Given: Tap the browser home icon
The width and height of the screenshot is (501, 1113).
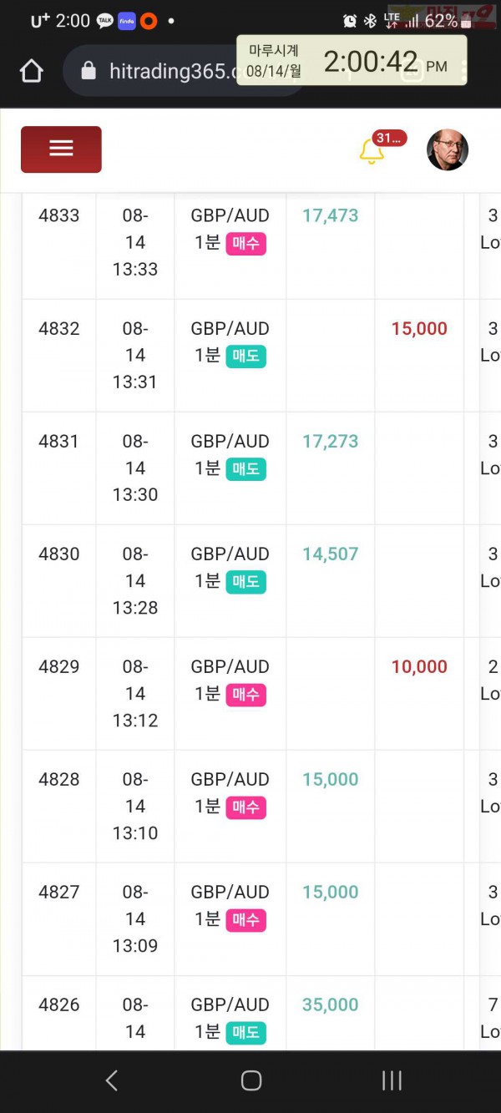Looking at the screenshot, I should pos(31,72).
